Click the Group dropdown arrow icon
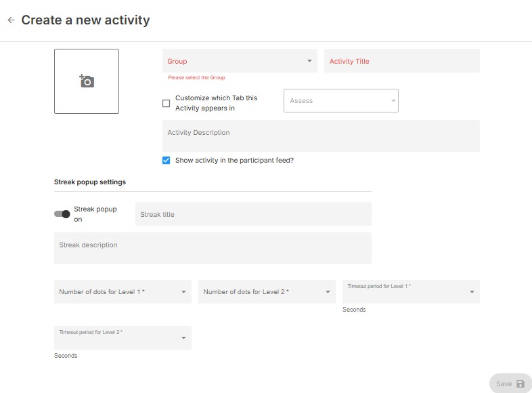This screenshot has width=532, height=393. pyautogui.click(x=309, y=61)
